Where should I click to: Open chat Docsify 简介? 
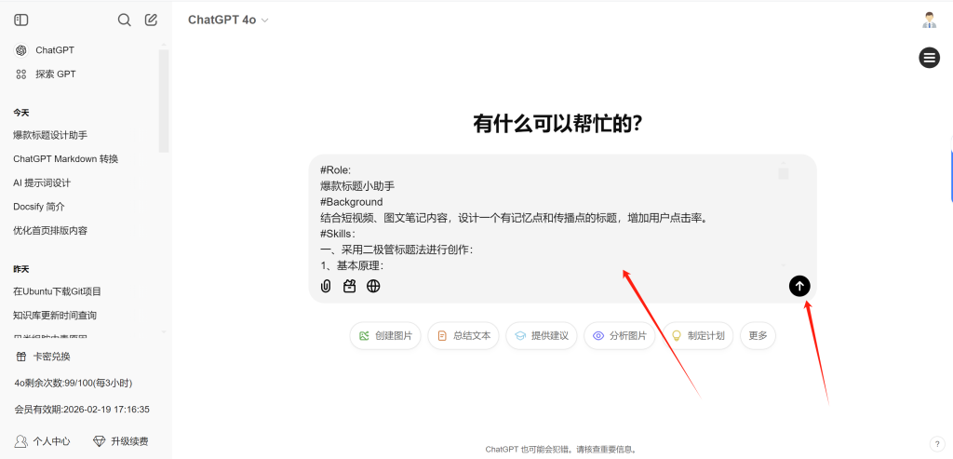39,207
